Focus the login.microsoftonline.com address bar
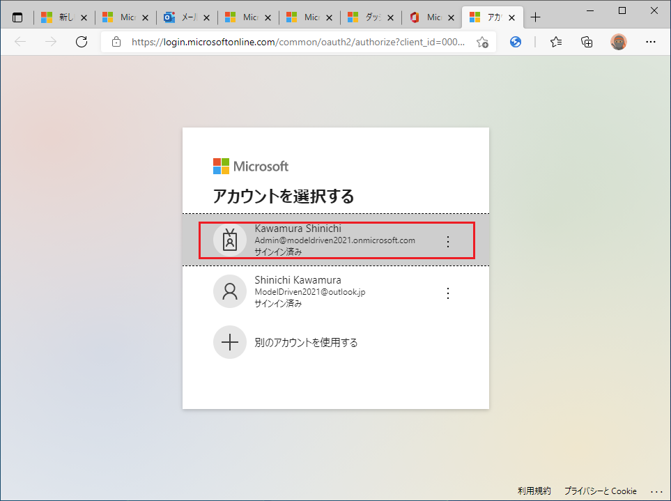Image resolution: width=671 pixels, height=501 pixels. [298, 42]
